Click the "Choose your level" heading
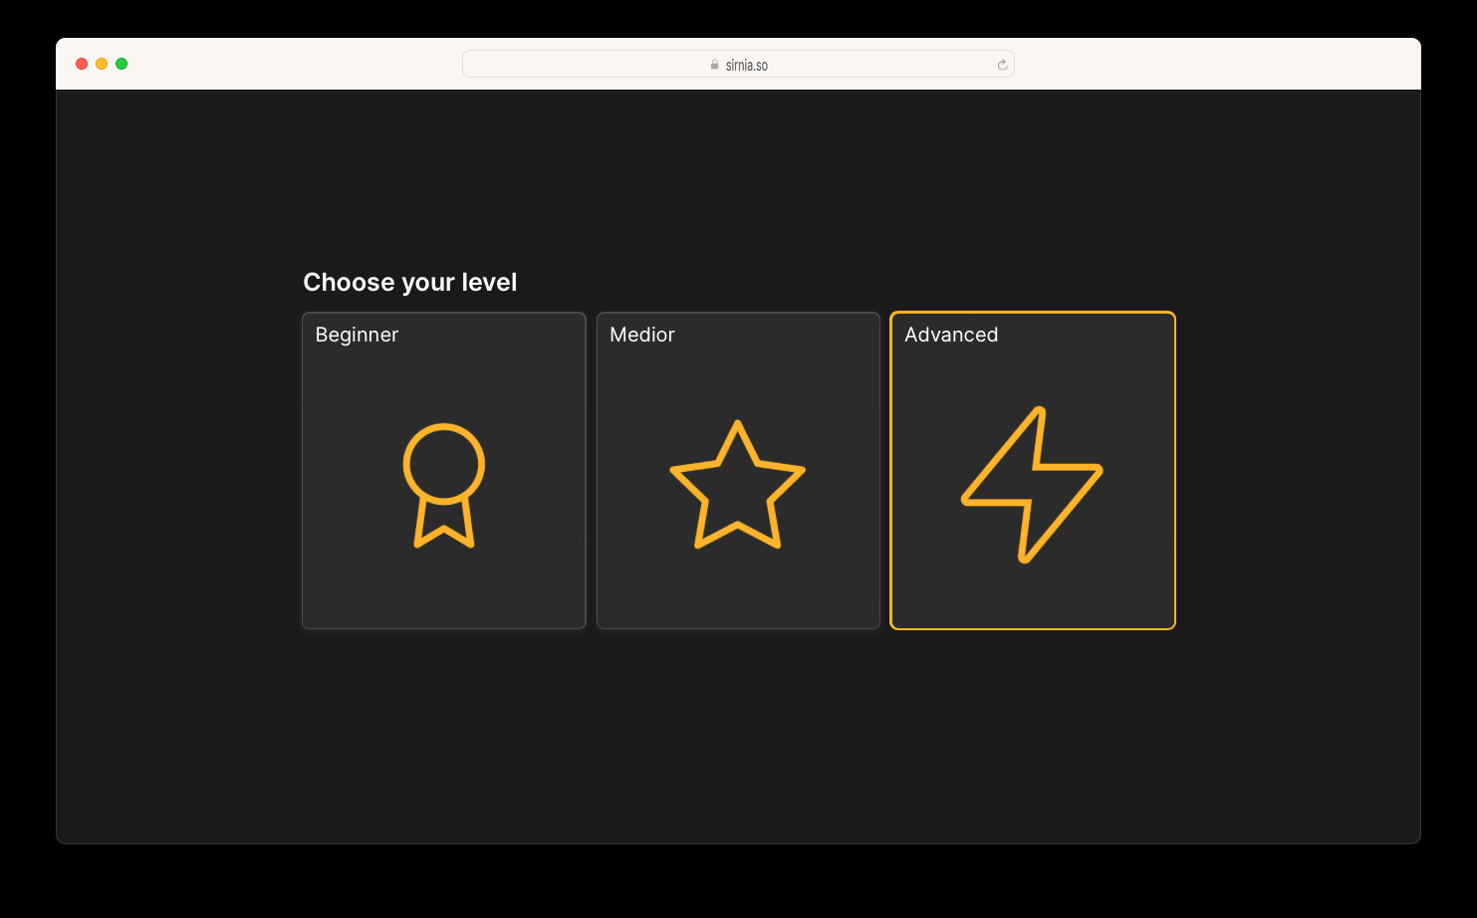The height and width of the screenshot is (918, 1477). tap(410, 283)
